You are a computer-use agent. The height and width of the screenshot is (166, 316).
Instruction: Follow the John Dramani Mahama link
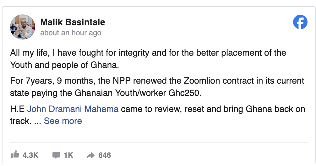tap(73, 109)
